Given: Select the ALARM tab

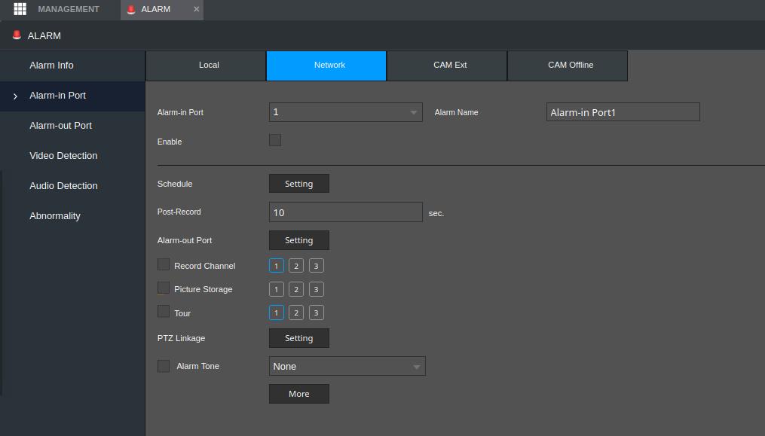Looking at the screenshot, I should 162,10.
